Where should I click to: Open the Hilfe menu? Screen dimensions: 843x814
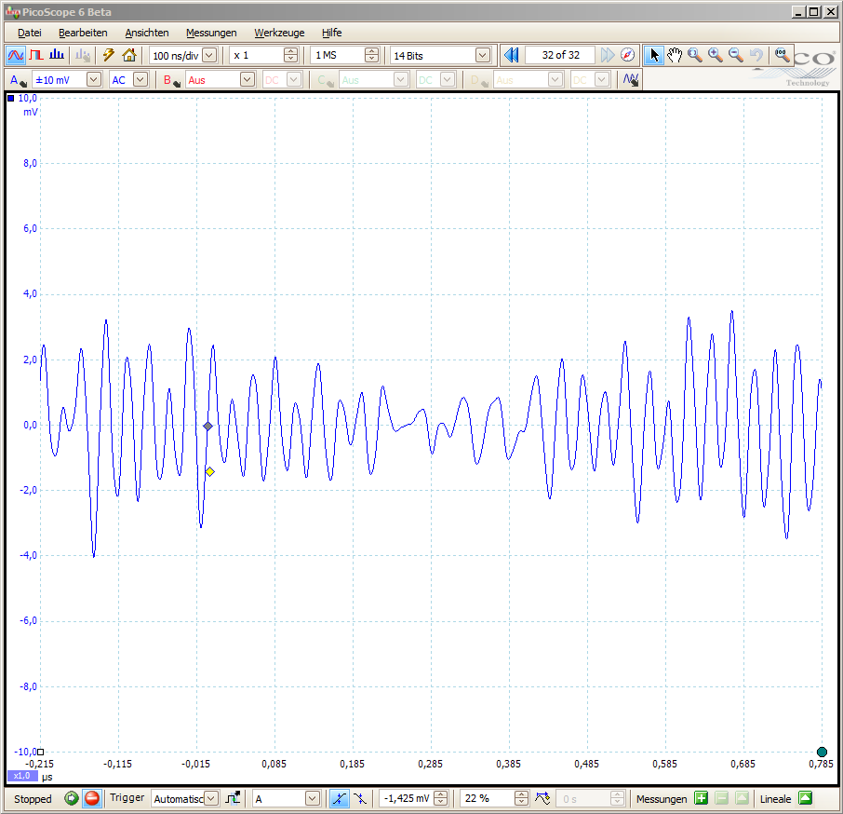coord(332,33)
